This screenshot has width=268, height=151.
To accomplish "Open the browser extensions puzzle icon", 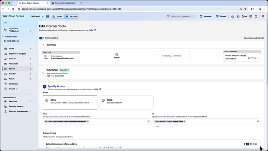I will [252, 9].
